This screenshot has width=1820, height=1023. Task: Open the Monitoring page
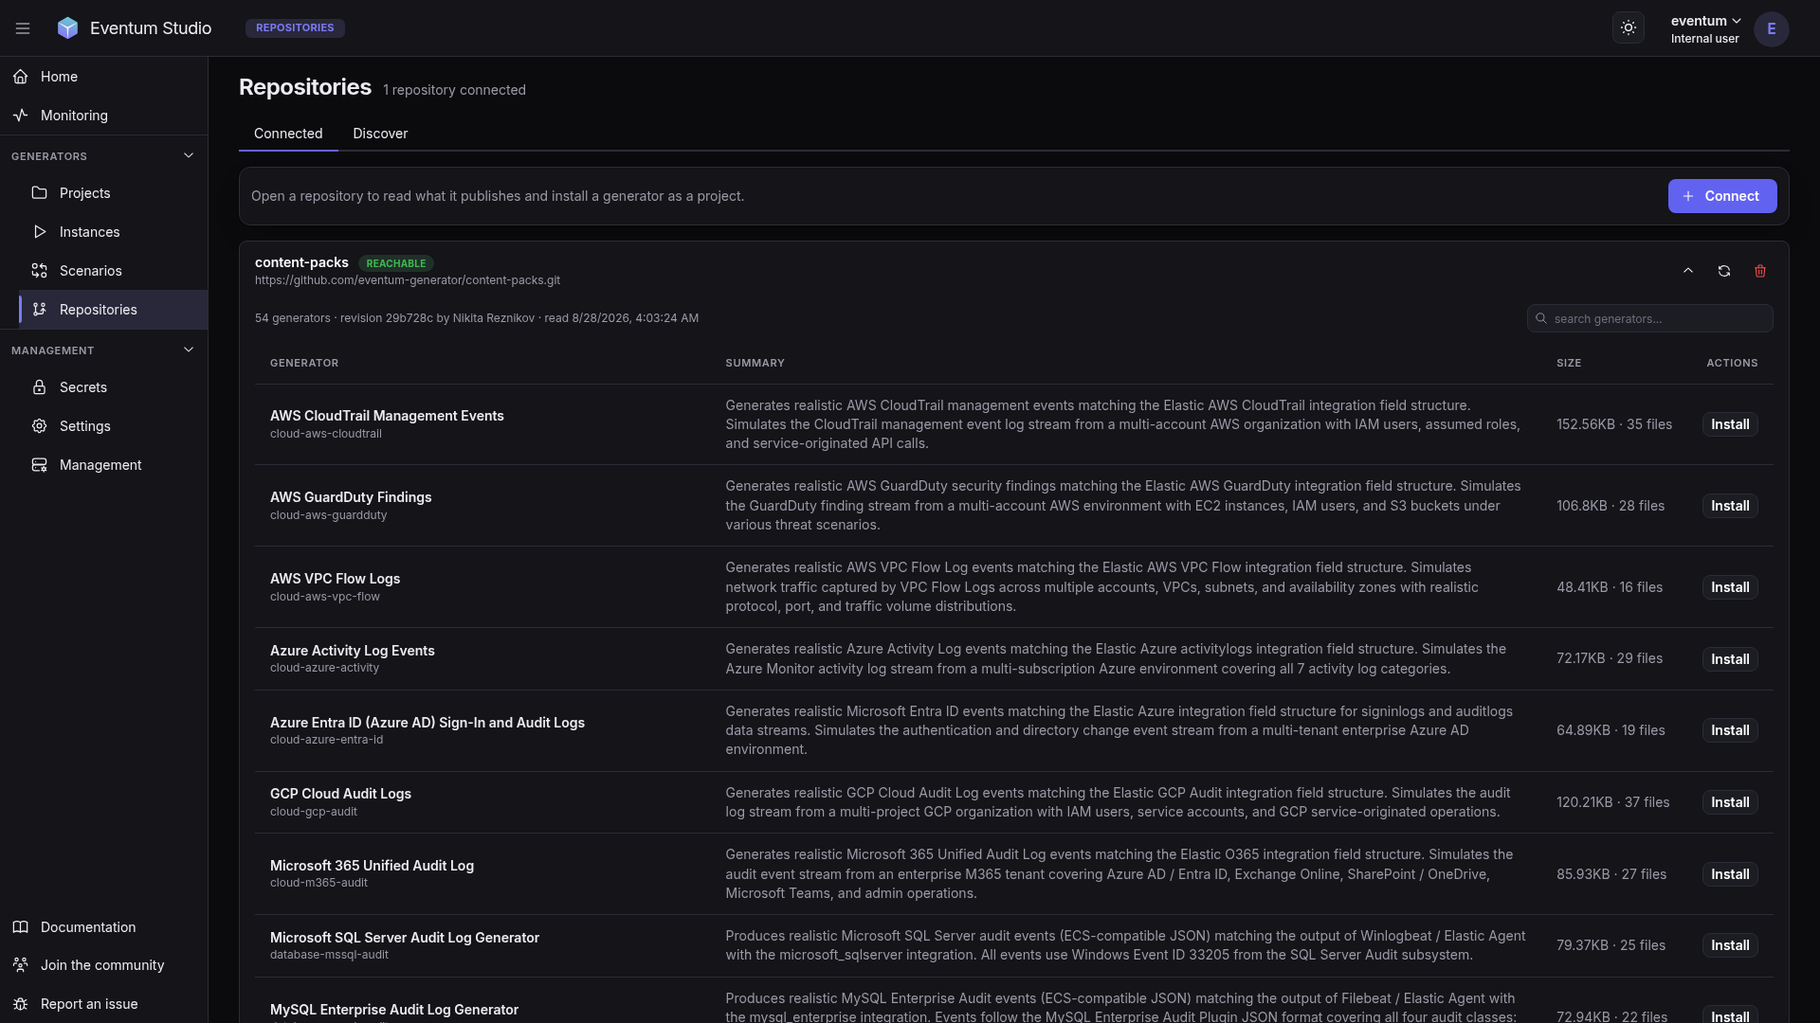click(103, 116)
